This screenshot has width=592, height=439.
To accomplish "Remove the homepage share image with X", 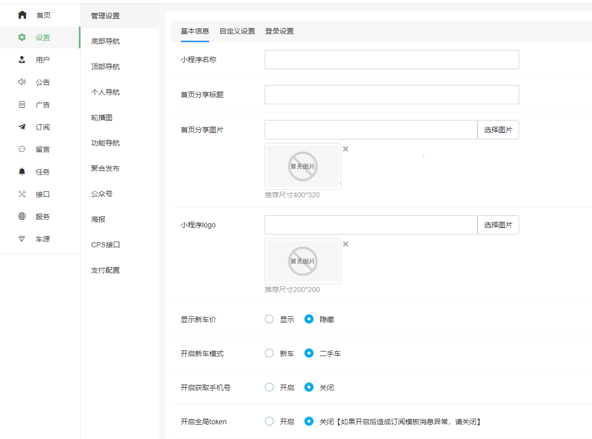I will point(346,149).
